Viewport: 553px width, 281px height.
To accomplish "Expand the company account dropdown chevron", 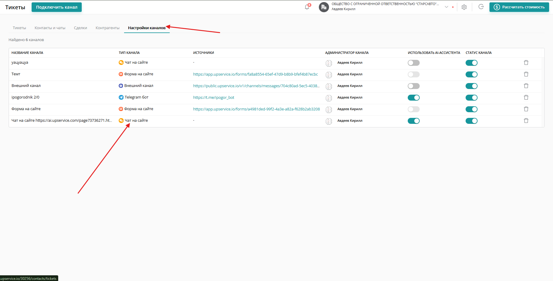I will pyautogui.click(x=447, y=7).
